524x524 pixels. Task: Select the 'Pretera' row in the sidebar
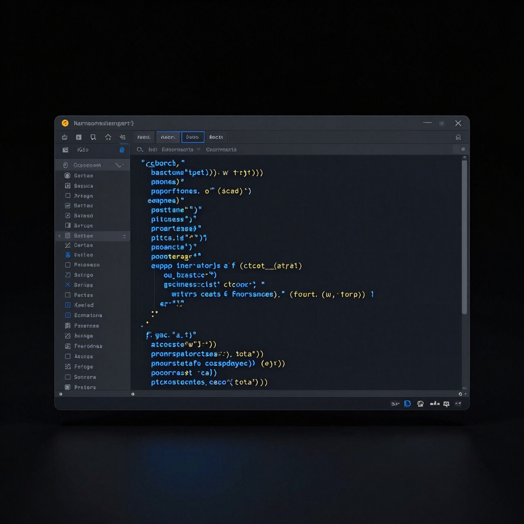coord(93,387)
